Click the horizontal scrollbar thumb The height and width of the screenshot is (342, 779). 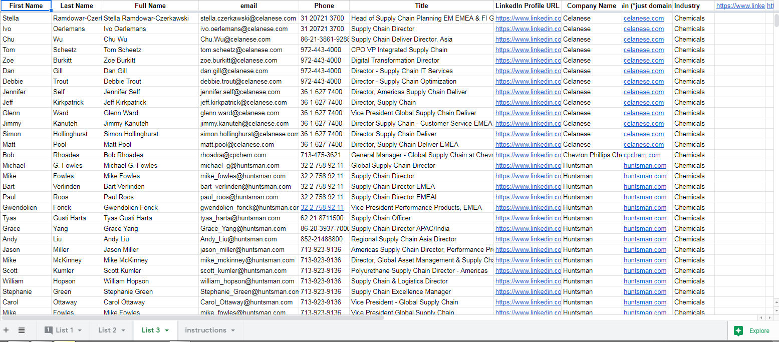(192, 317)
